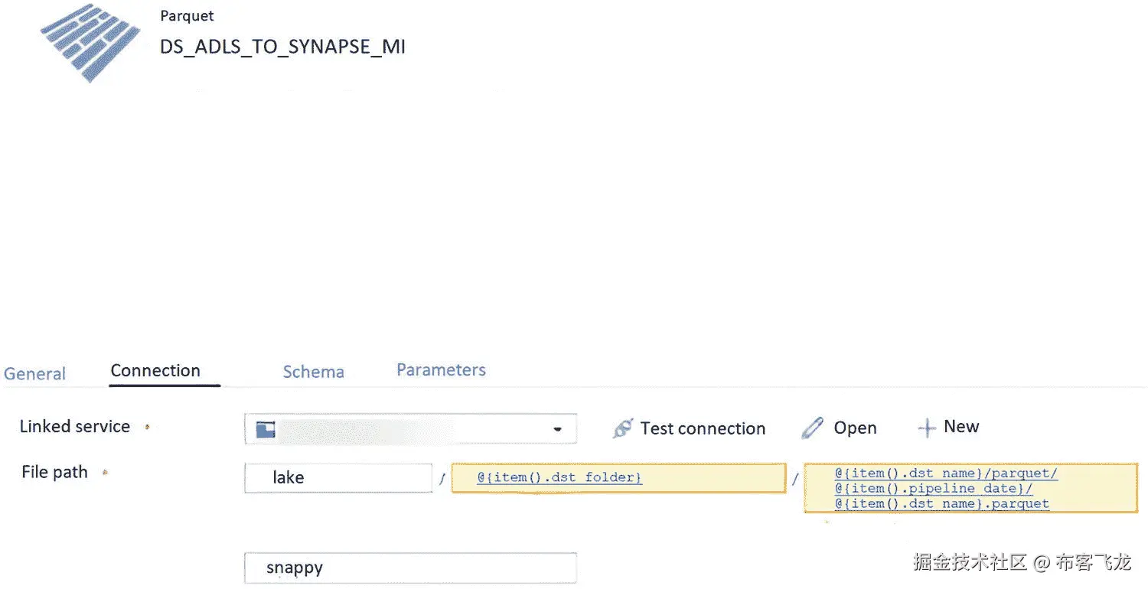Click the @{item().pipeline date}/ expression link

coord(934,488)
